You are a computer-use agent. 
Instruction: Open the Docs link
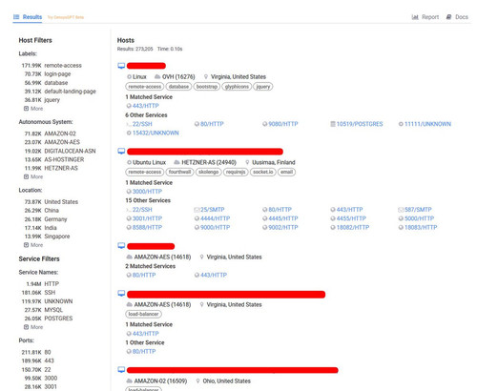pos(457,17)
